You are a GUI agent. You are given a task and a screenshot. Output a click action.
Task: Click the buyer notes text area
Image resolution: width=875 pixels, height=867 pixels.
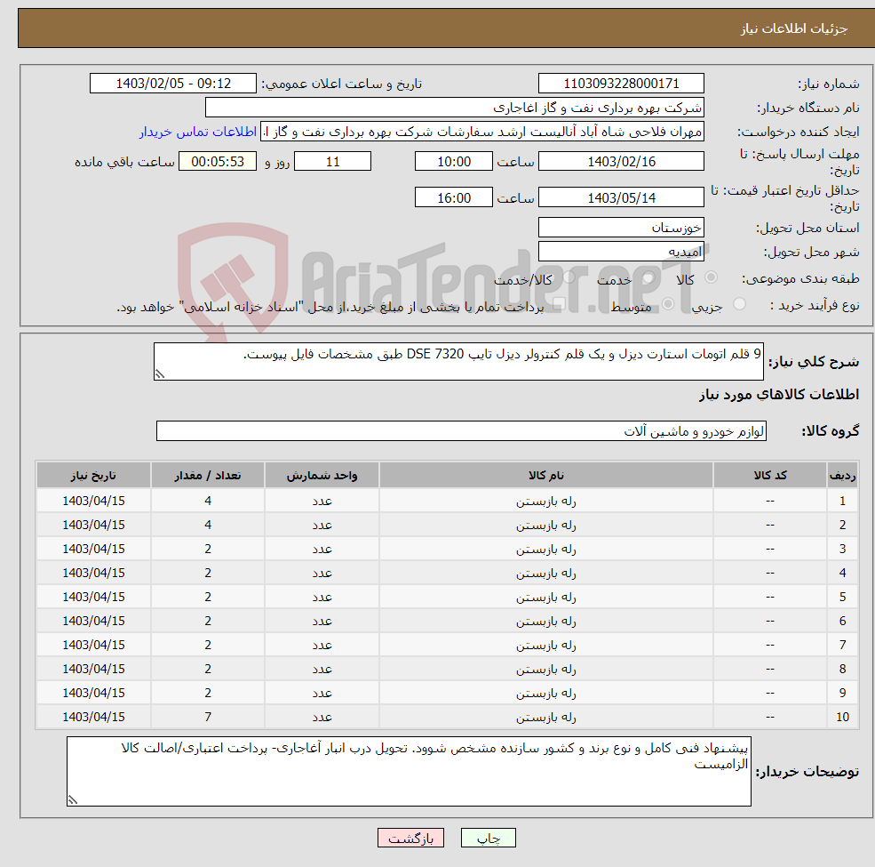pos(409,771)
